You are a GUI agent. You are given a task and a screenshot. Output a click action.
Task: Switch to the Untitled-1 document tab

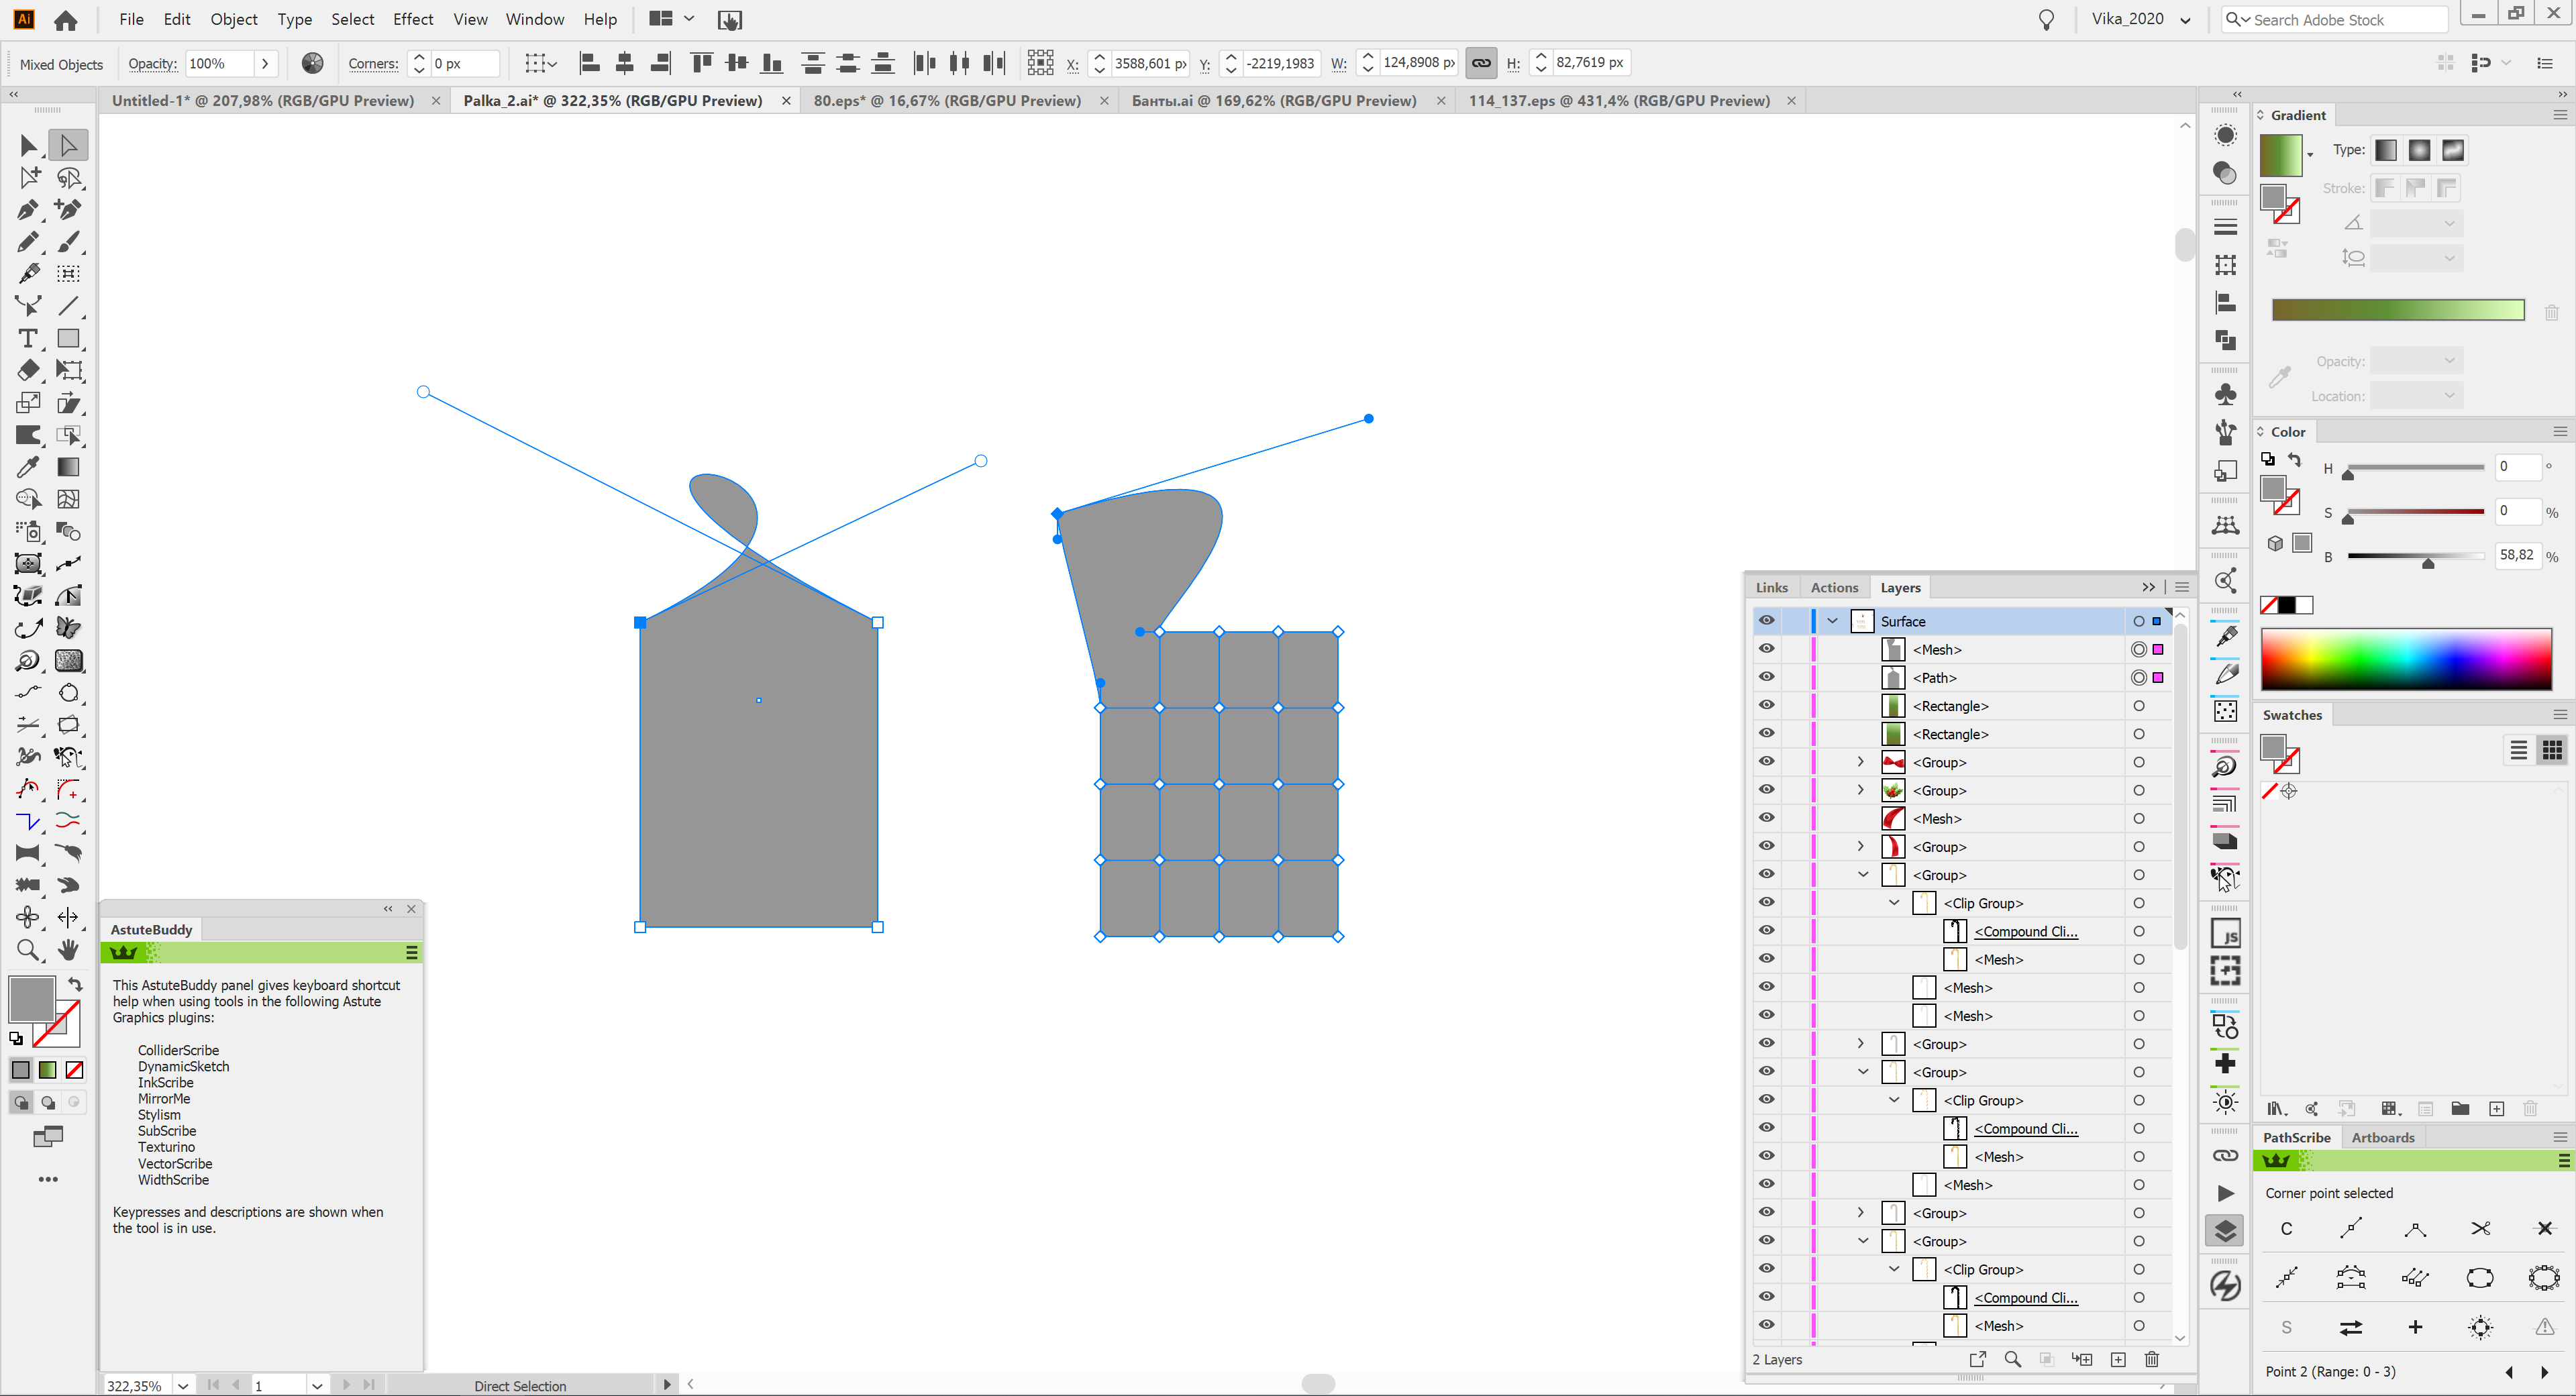263,100
